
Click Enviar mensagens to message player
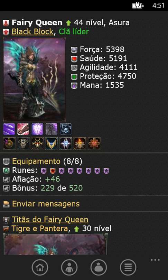(x=46, y=204)
